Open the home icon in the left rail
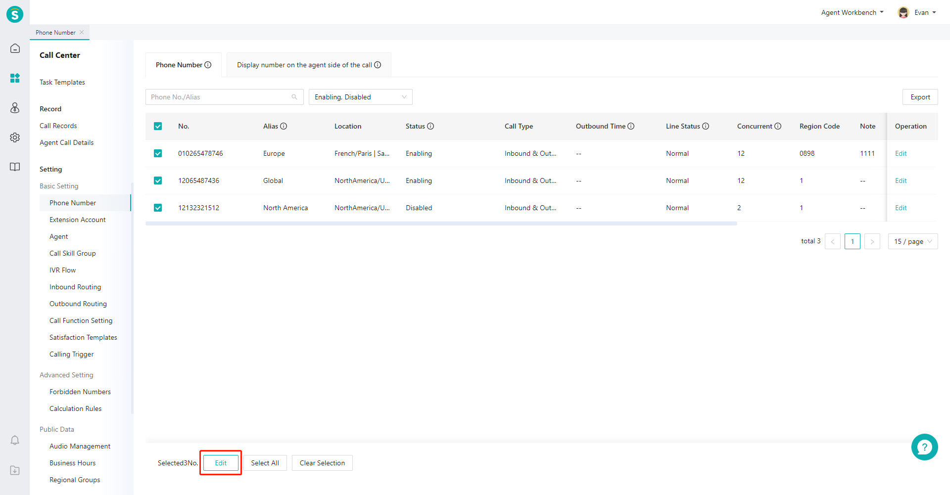 click(x=15, y=48)
